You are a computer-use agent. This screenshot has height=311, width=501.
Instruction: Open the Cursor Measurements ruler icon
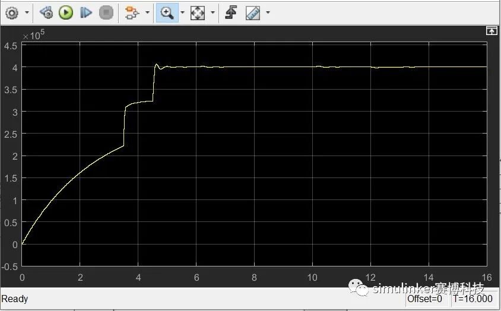tap(253, 13)
